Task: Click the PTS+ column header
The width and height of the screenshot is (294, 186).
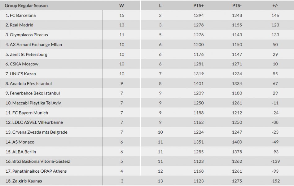Action: (x=198, y=6)
